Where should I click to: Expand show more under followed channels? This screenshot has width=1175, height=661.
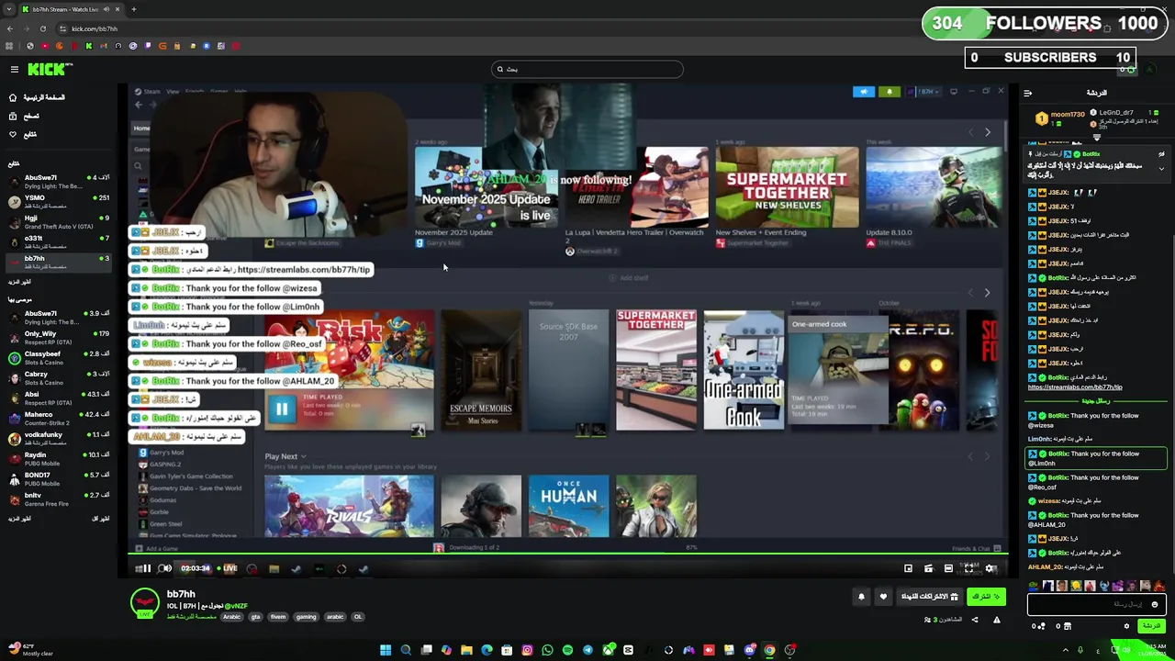(x=19, y=282)
